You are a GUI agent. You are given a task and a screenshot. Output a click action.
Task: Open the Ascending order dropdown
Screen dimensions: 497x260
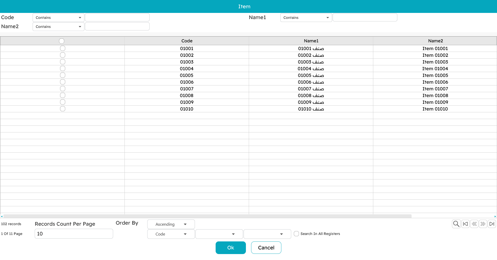point(171,224)
